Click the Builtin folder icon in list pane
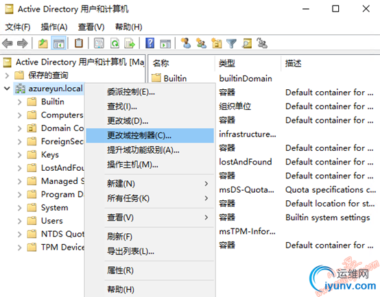Image resolution: width=380 pixels, height=297 pixels. pos(156,78)
